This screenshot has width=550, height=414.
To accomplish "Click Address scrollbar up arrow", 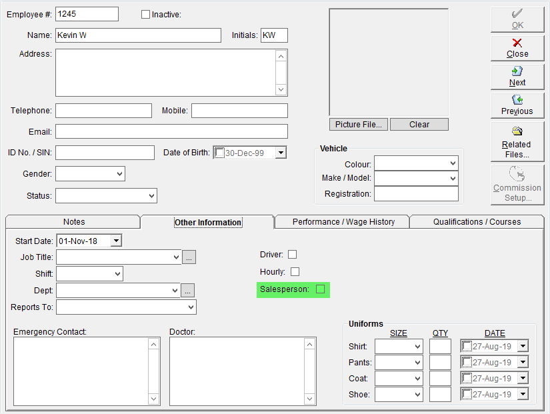I will [281, 56].
